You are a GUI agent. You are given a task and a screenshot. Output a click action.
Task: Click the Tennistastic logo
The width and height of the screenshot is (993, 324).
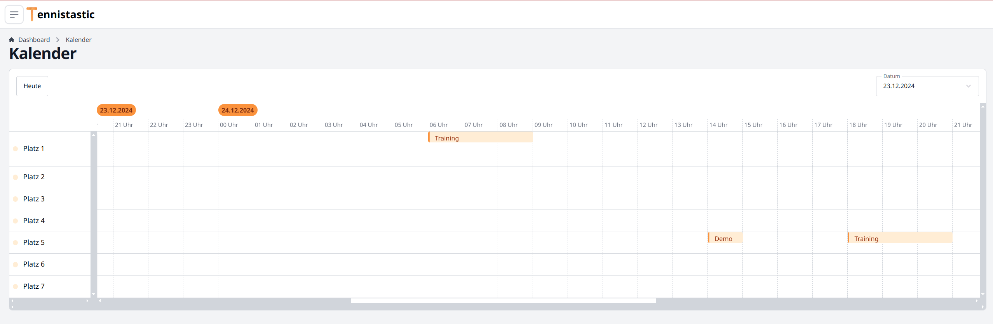(61, 15)
